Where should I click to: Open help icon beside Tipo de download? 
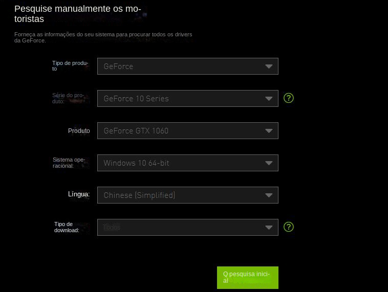point(289,227)
